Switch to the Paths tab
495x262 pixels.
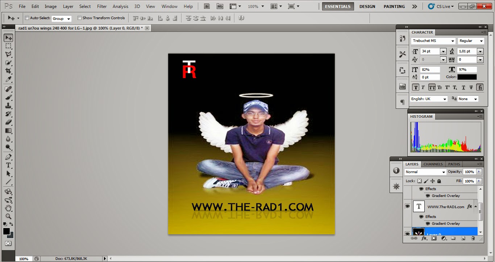pos(454,164)
